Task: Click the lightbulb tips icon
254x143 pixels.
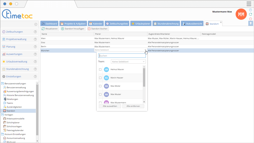Action: pyautogui.click(x=251, y=23)
